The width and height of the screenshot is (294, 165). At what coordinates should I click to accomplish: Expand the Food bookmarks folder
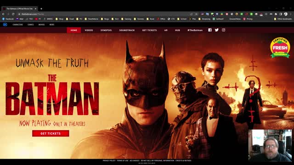[70, 19]
